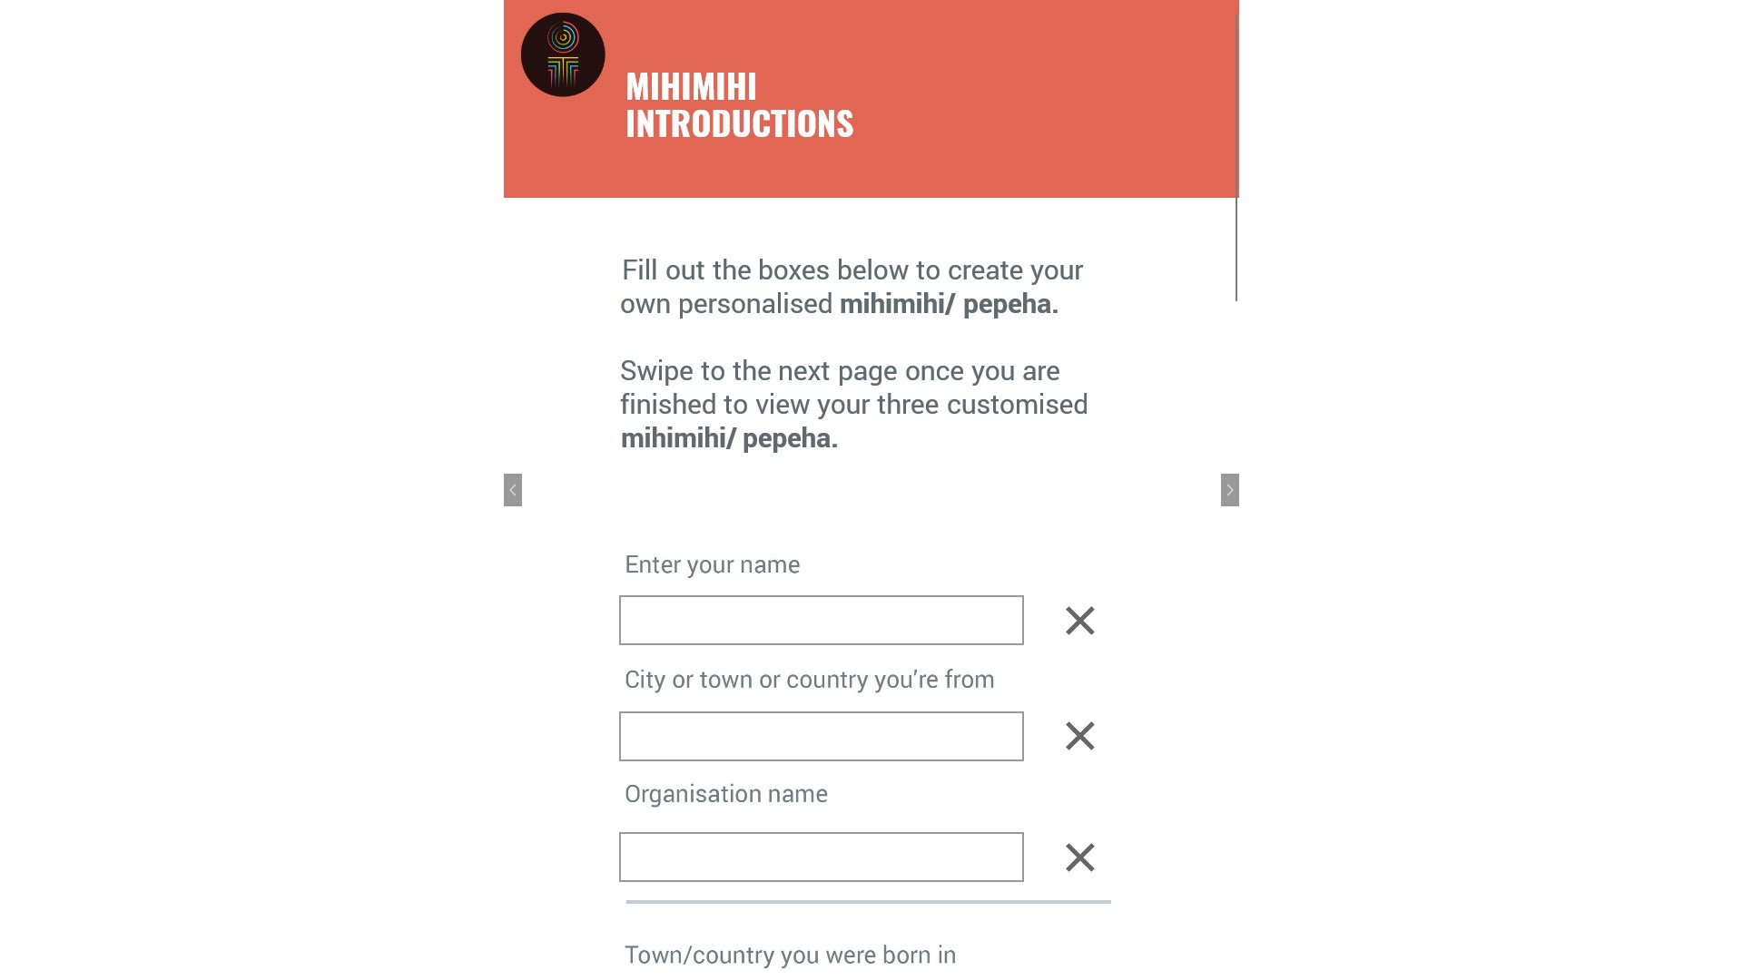The height and width of the screenshot is (980, 1743).
Task: Click the empty red header banner area
Action: 1044,100
